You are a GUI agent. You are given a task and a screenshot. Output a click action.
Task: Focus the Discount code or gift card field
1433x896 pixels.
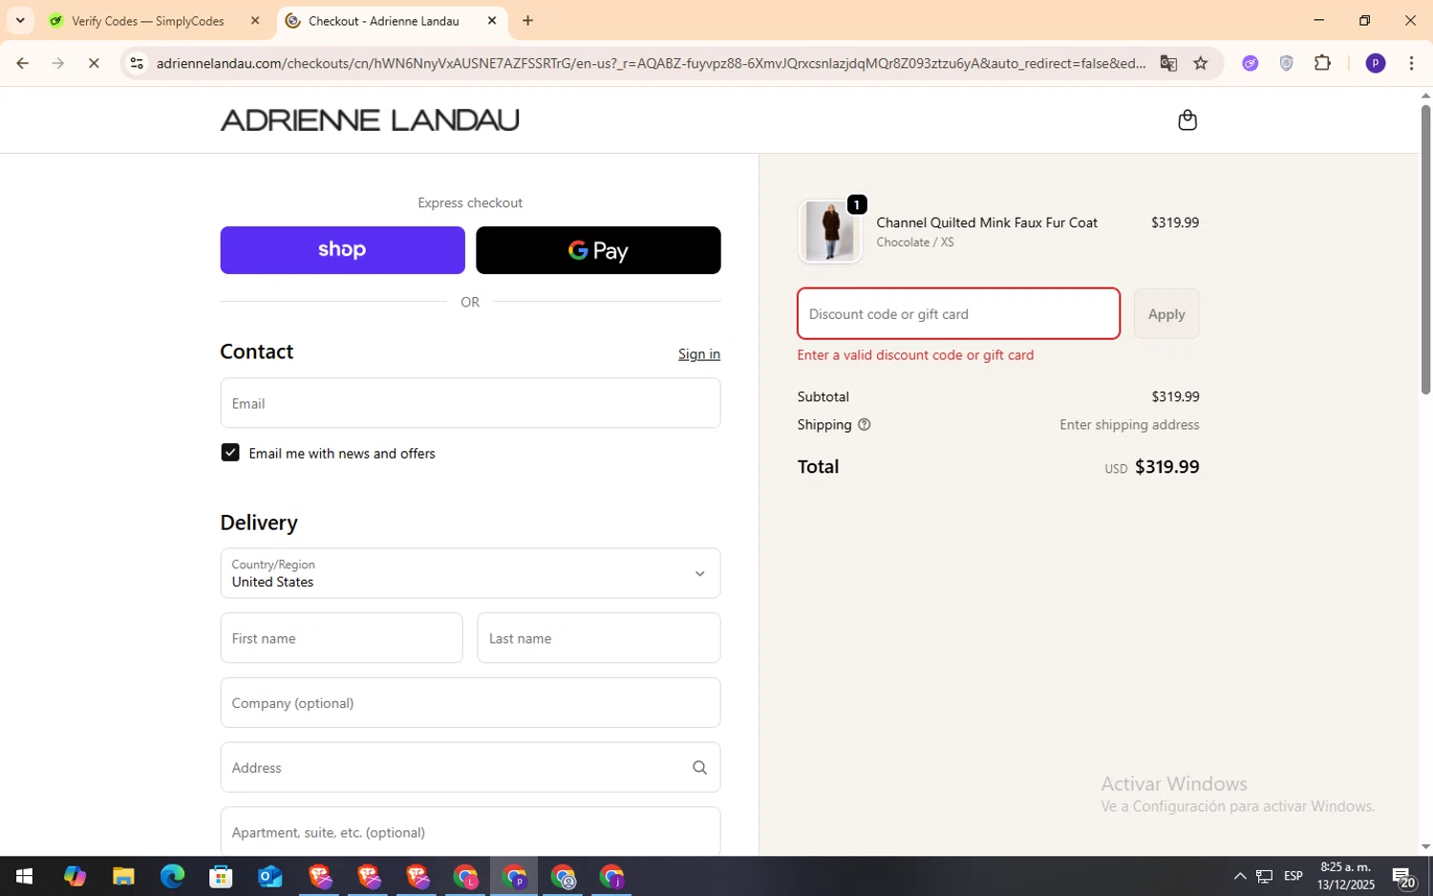tap(958, 313)
